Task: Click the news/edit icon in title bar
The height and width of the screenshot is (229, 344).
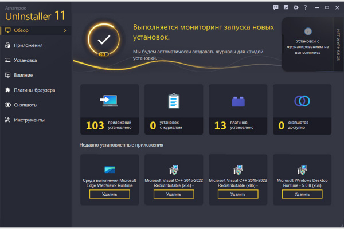Action: (286, 7)
